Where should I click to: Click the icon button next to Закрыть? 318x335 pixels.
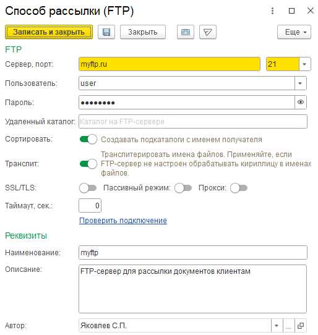coord(186,32)
